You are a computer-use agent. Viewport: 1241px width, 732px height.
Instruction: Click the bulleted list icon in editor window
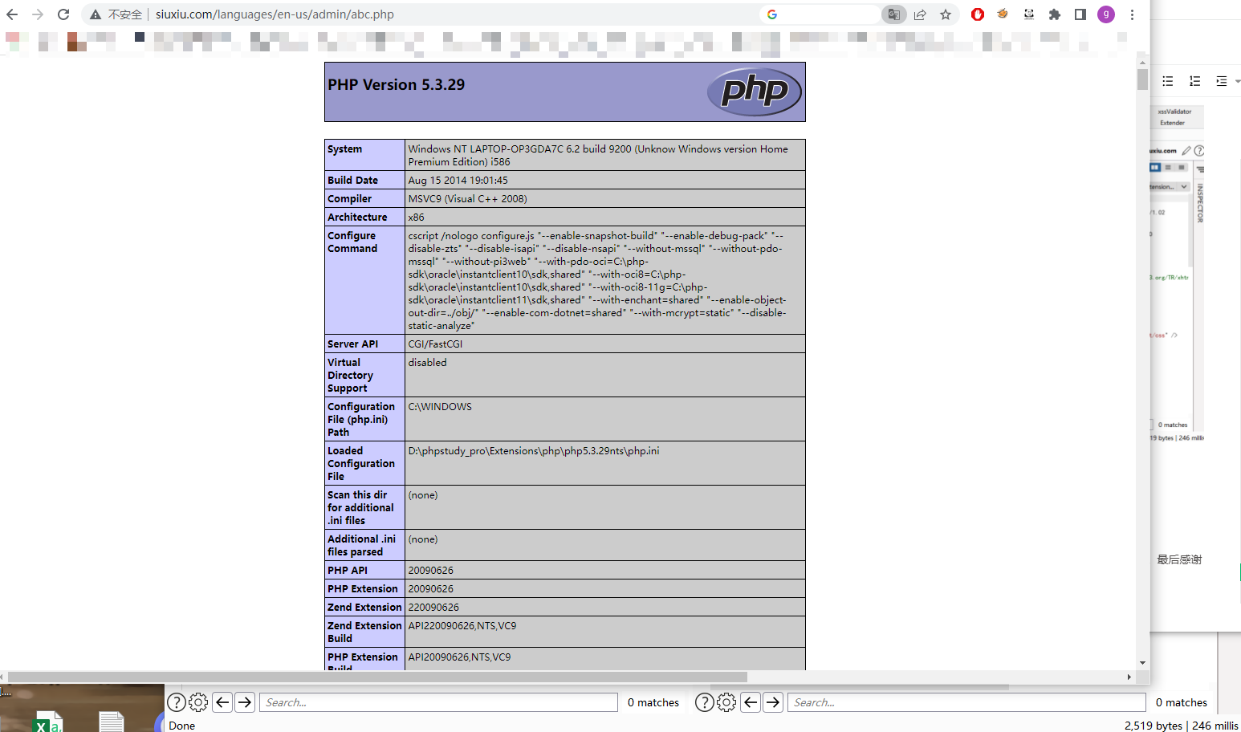(x=1168, y=81)
